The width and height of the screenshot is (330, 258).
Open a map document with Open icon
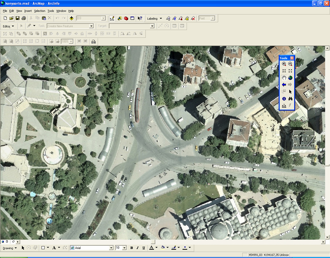click(x=11, y=18)
